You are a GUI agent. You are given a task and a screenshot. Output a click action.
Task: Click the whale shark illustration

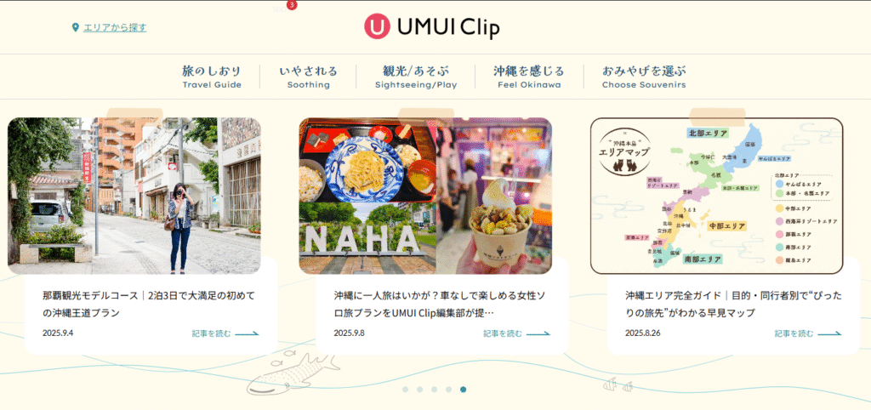[293, 373]
